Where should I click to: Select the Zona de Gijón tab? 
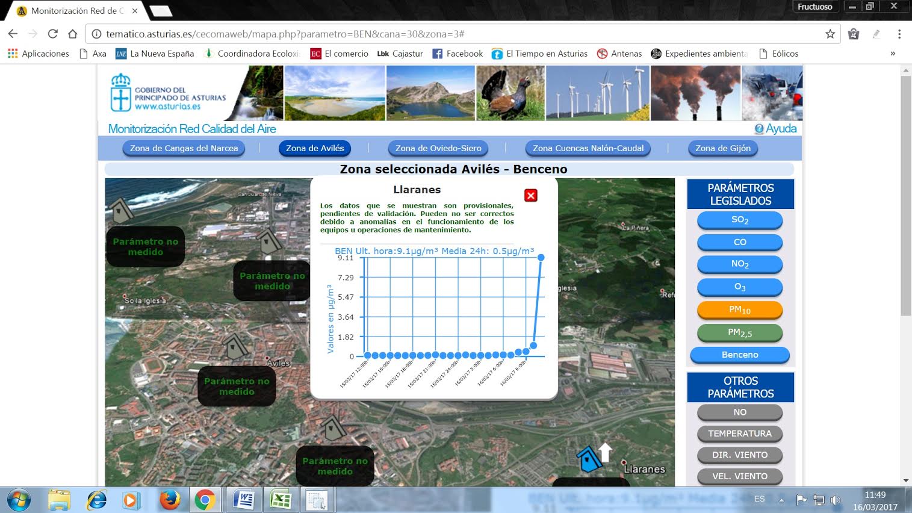[722, 148]
